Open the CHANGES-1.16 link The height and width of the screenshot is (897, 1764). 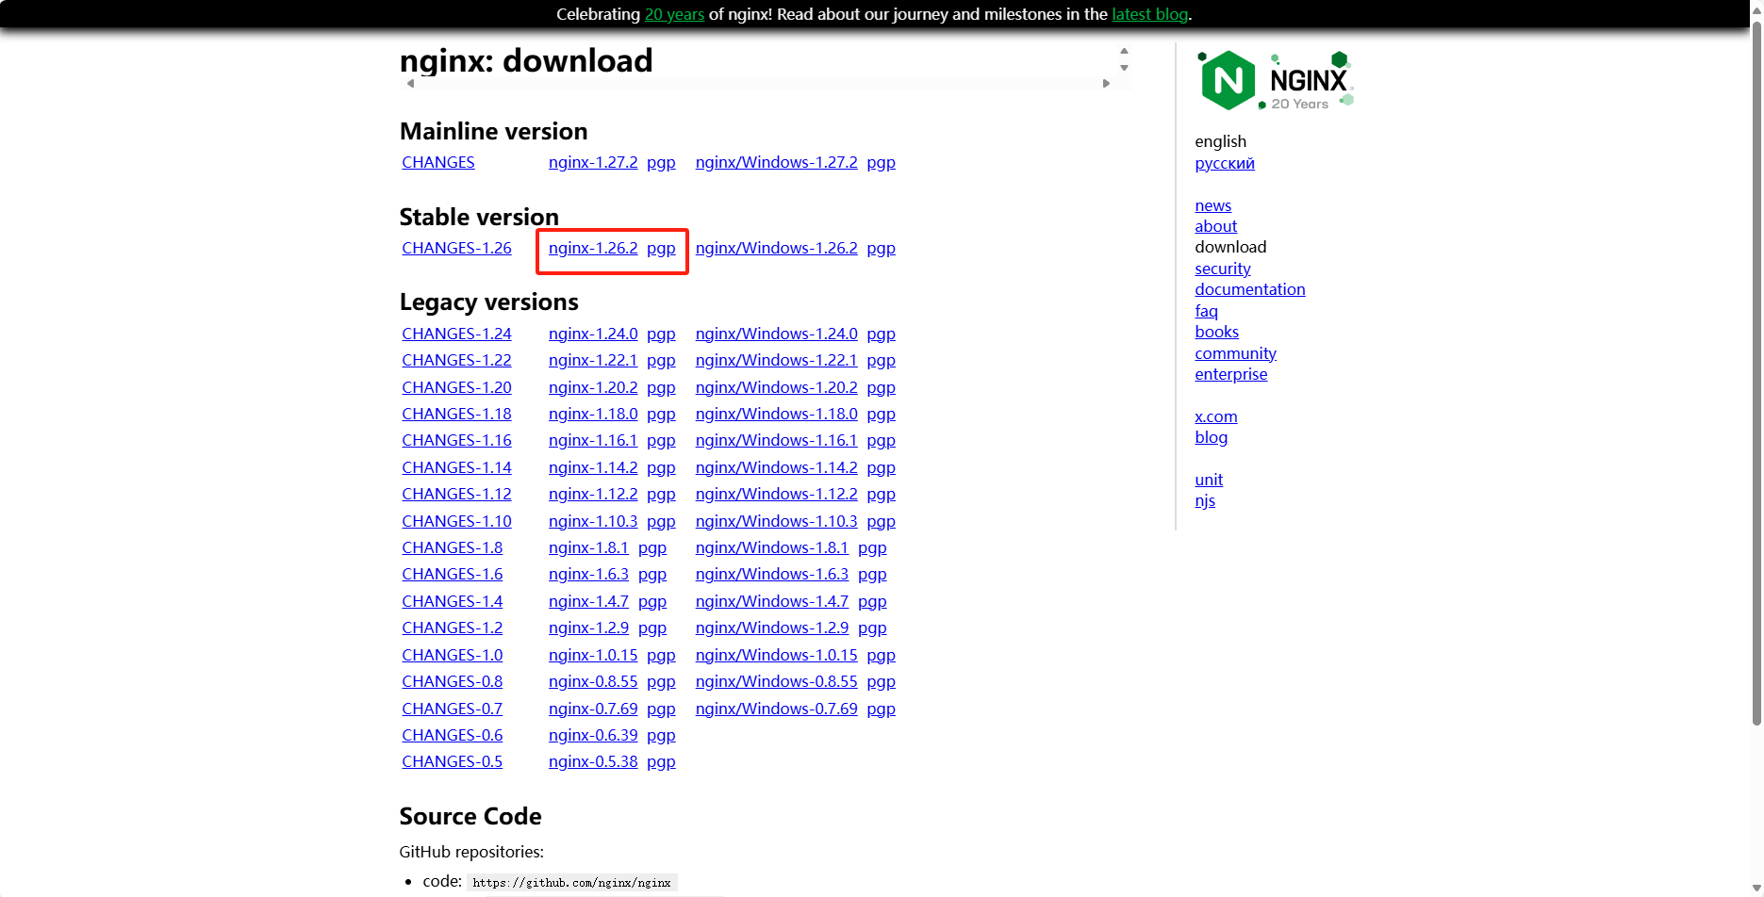click(x=456, y=440)
